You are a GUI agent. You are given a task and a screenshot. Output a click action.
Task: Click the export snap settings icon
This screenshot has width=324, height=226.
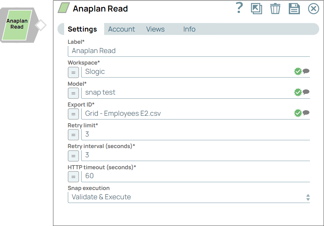pos(257,8)
